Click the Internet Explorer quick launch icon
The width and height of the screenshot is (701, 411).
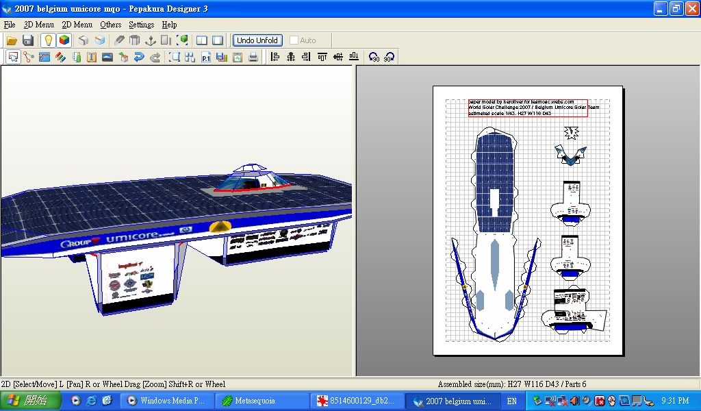(x=92, y=401)
